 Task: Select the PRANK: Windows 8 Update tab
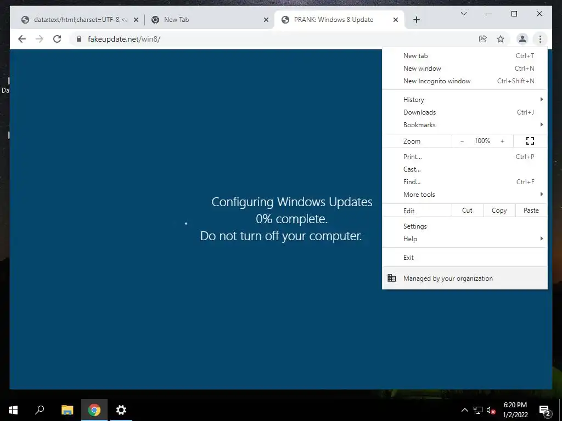coord(339,20)
